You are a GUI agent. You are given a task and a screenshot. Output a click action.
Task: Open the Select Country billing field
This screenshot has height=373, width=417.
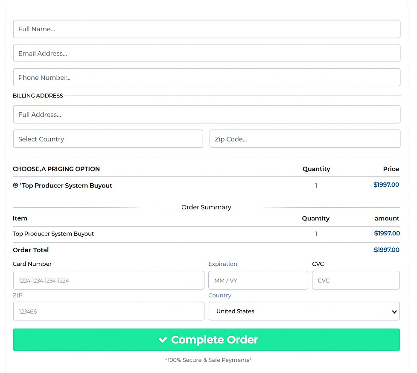[x=108, y=139]
